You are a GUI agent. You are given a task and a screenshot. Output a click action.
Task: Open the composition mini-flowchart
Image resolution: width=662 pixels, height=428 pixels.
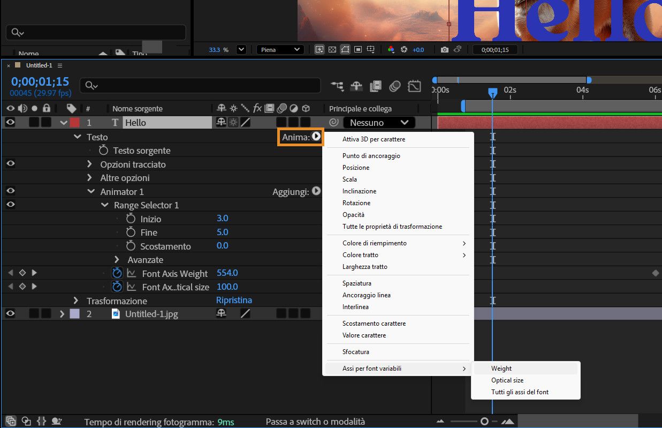point(337,86)
